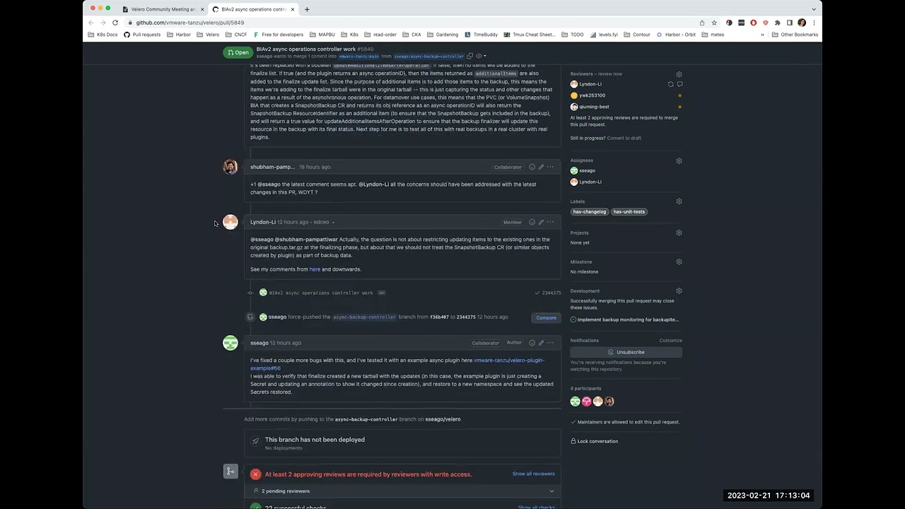Open the Labels settings gear
This screenshot has width=905, height=509.
pos(679,201)
